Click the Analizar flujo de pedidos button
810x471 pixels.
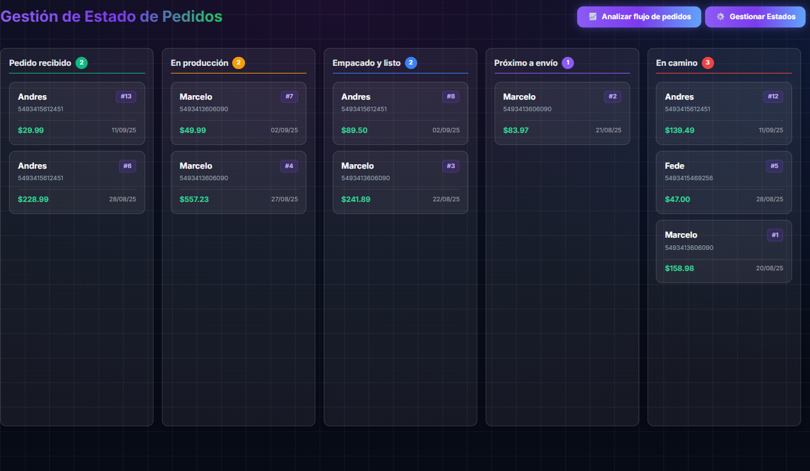click(639, 17)
